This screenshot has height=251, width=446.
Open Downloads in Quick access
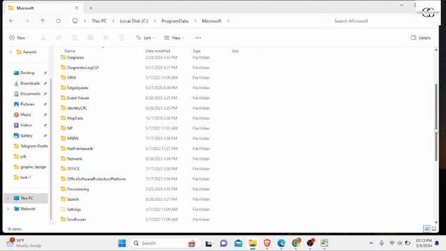coord(30,83)
